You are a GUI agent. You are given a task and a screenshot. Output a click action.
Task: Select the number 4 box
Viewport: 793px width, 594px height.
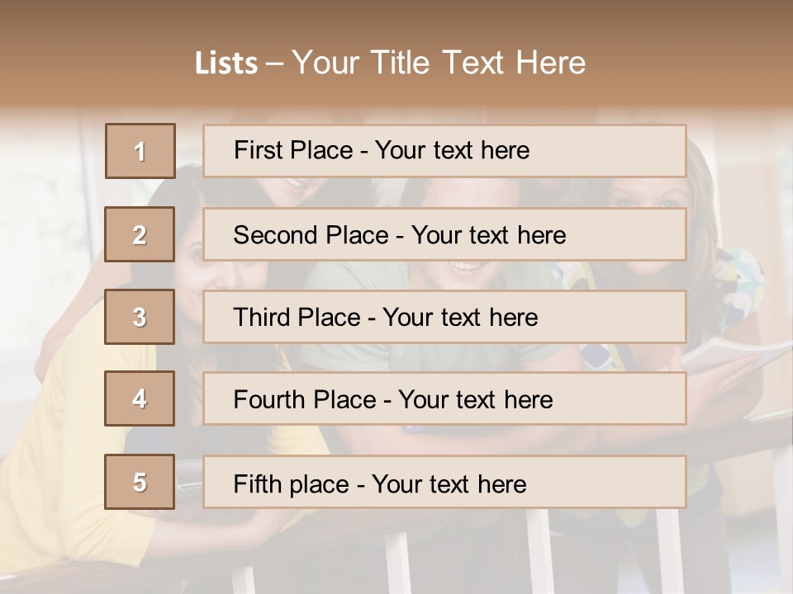(140, 398)
